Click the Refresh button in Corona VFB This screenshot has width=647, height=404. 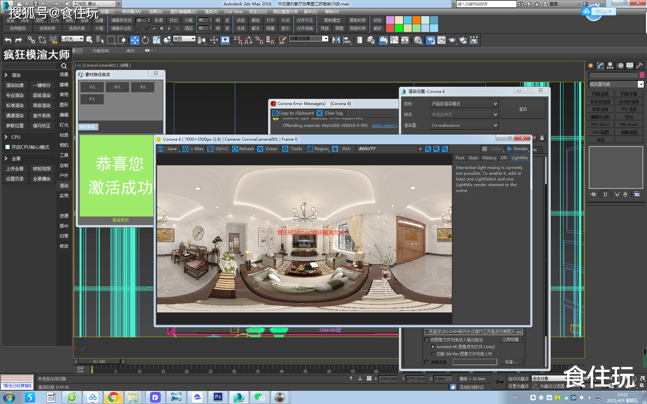pyautogui.click(x=245, y=149)
